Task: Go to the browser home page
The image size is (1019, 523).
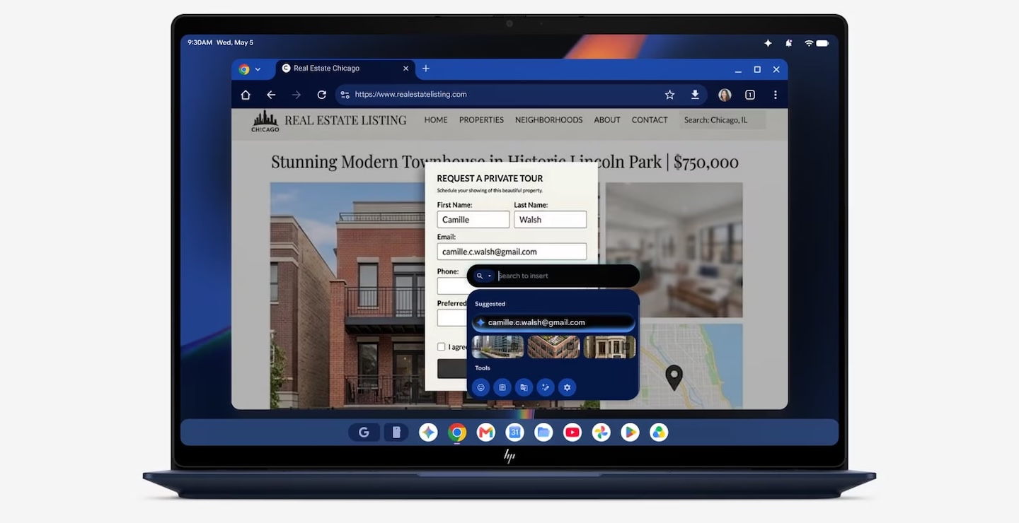Action: [x=246, y=95]
